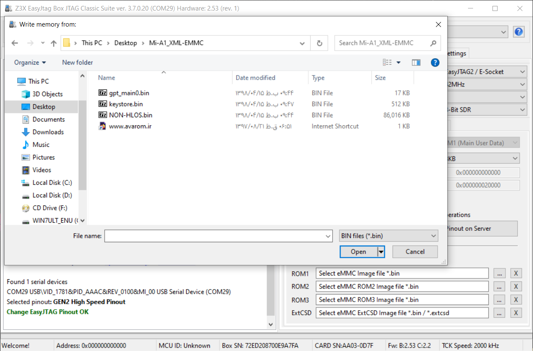Select Local Disk (D:) in sidebar
The height and width of the screenshot is (351, 533).
pyautogui.click(x=52, y=195)
